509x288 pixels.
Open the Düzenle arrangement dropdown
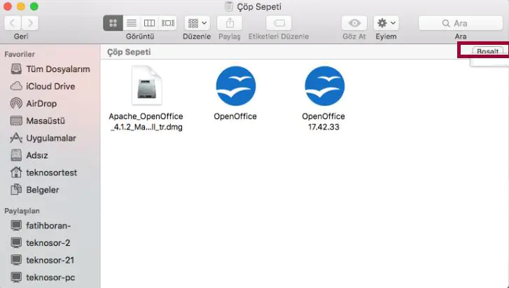197,23
